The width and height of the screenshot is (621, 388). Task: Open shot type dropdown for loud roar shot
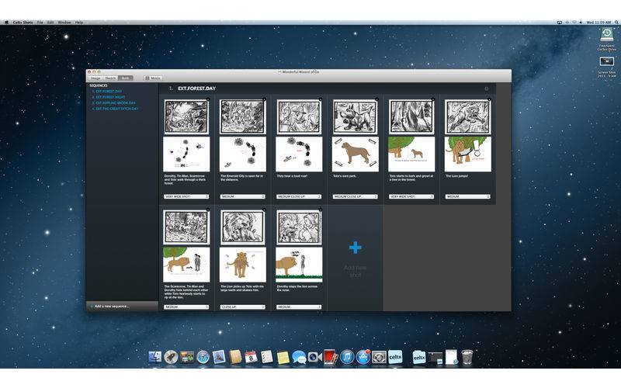click(x=299, y=197)
